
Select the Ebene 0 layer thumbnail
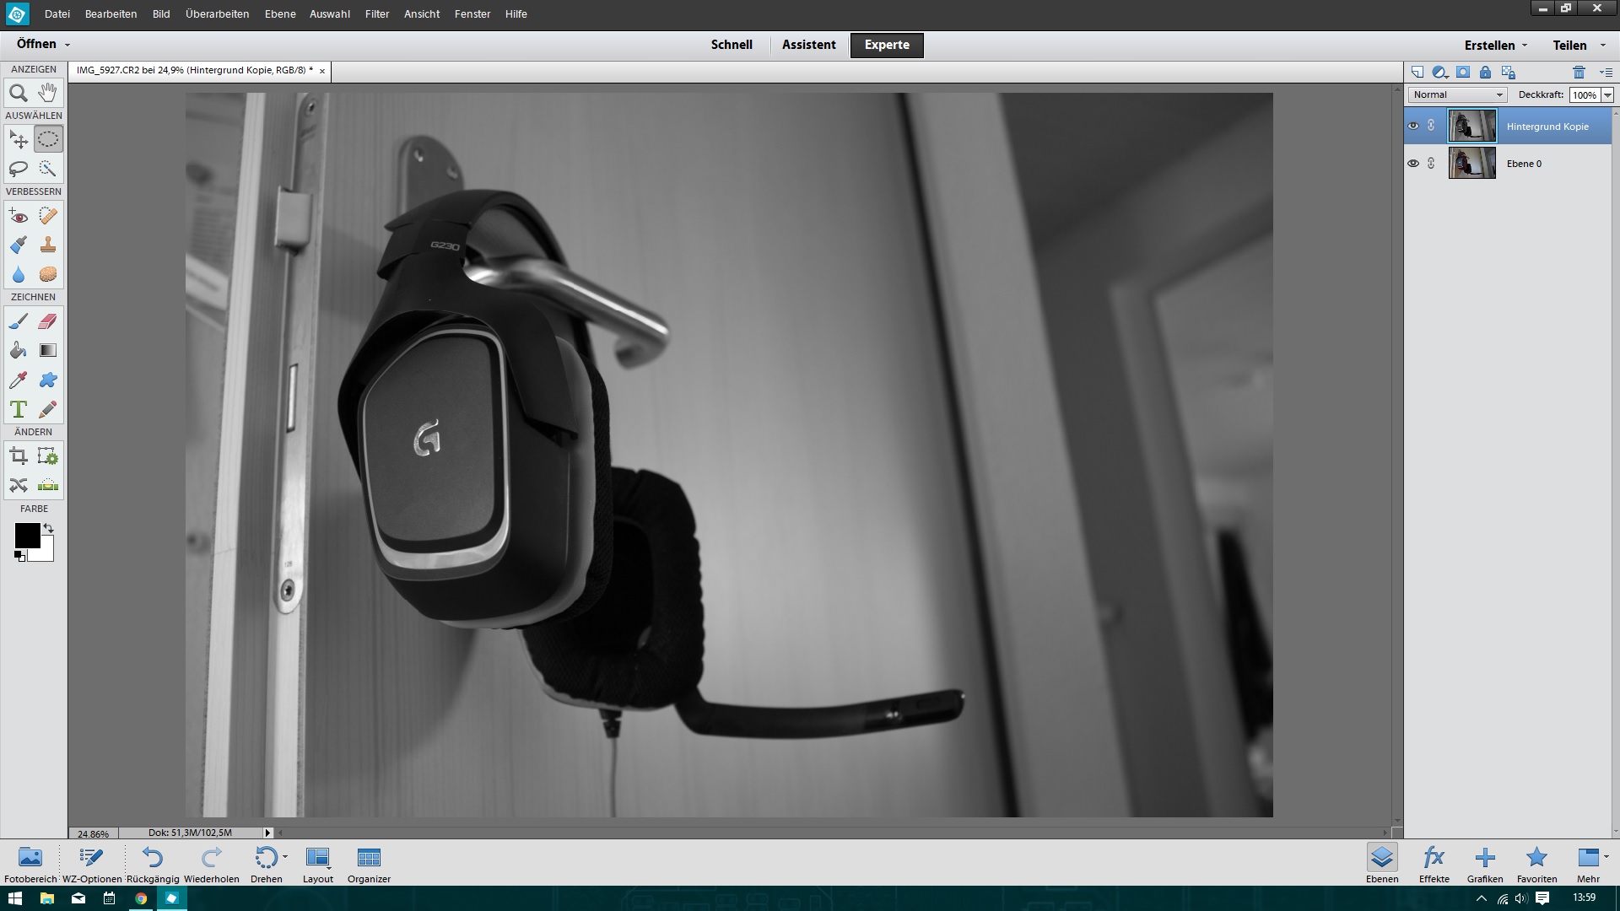[1471, 163]
